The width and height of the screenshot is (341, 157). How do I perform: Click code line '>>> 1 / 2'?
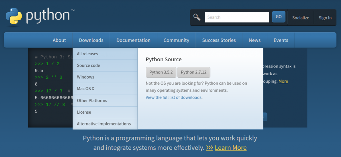click(x=47, y=64)
